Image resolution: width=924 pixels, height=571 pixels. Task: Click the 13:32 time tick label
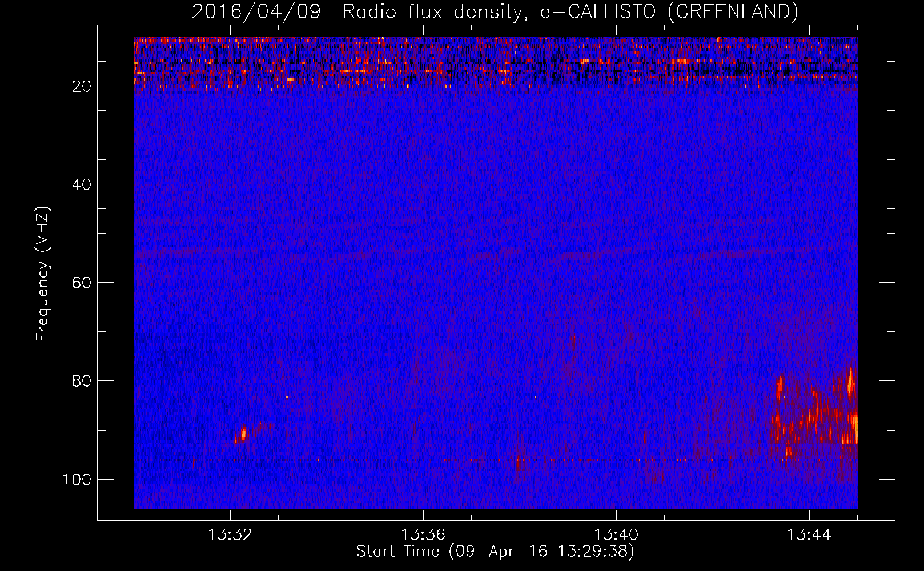(x=230, y=535)
